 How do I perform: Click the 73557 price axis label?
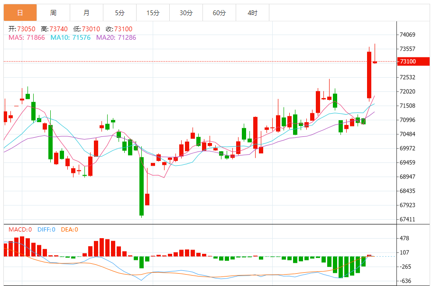tap(407, 49)
